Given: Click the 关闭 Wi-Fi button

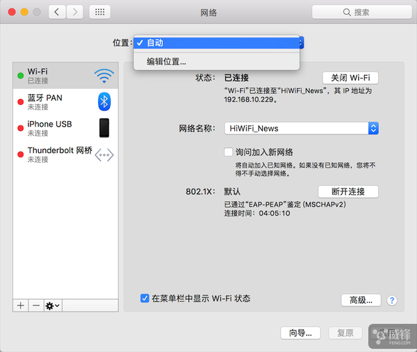Looking at the screenshot, I should 350,77.
